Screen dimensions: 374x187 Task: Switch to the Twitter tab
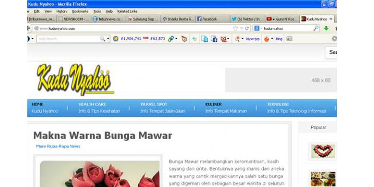tap(247, 19)
